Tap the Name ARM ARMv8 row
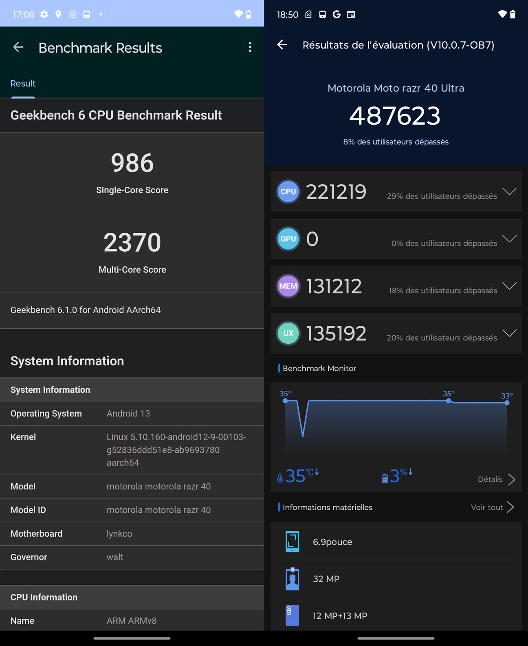 (132, 620)
